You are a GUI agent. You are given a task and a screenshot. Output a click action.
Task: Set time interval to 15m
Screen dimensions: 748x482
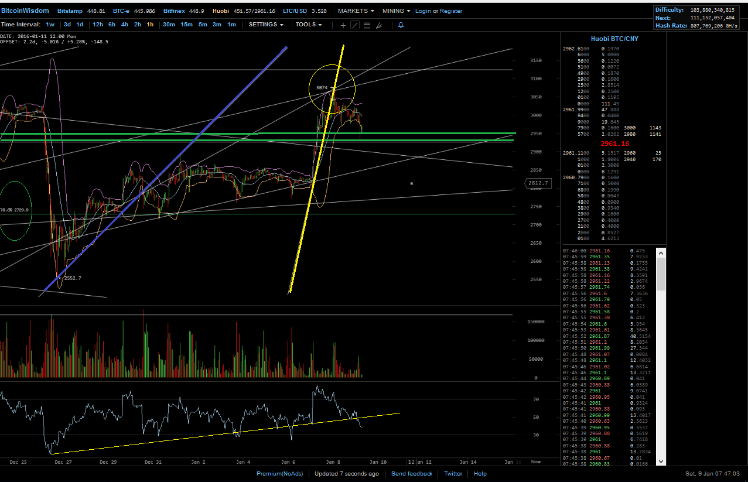coord(186,25)
